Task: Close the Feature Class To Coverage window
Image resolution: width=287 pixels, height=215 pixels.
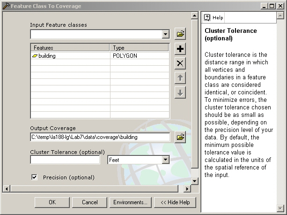Action: click(x=280, y=6)
